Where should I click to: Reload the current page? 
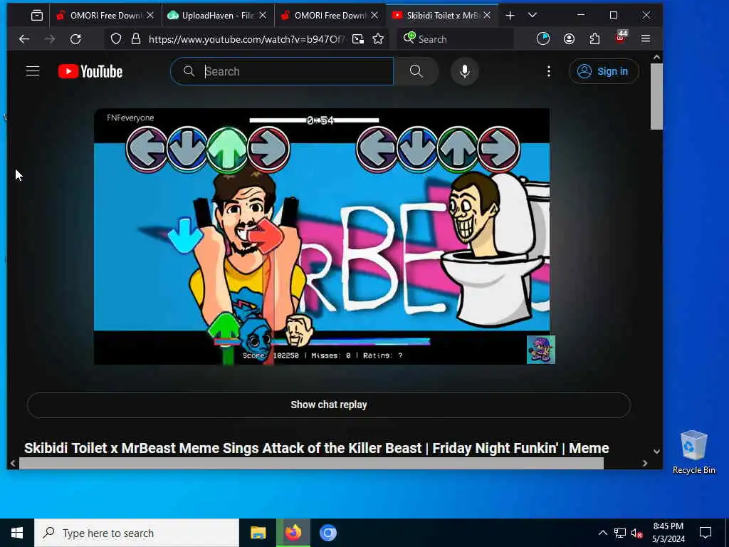[x=75, y=39]
